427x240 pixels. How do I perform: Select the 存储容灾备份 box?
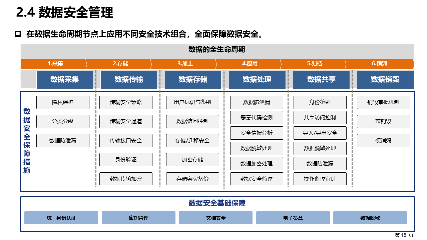click(192, 179)
